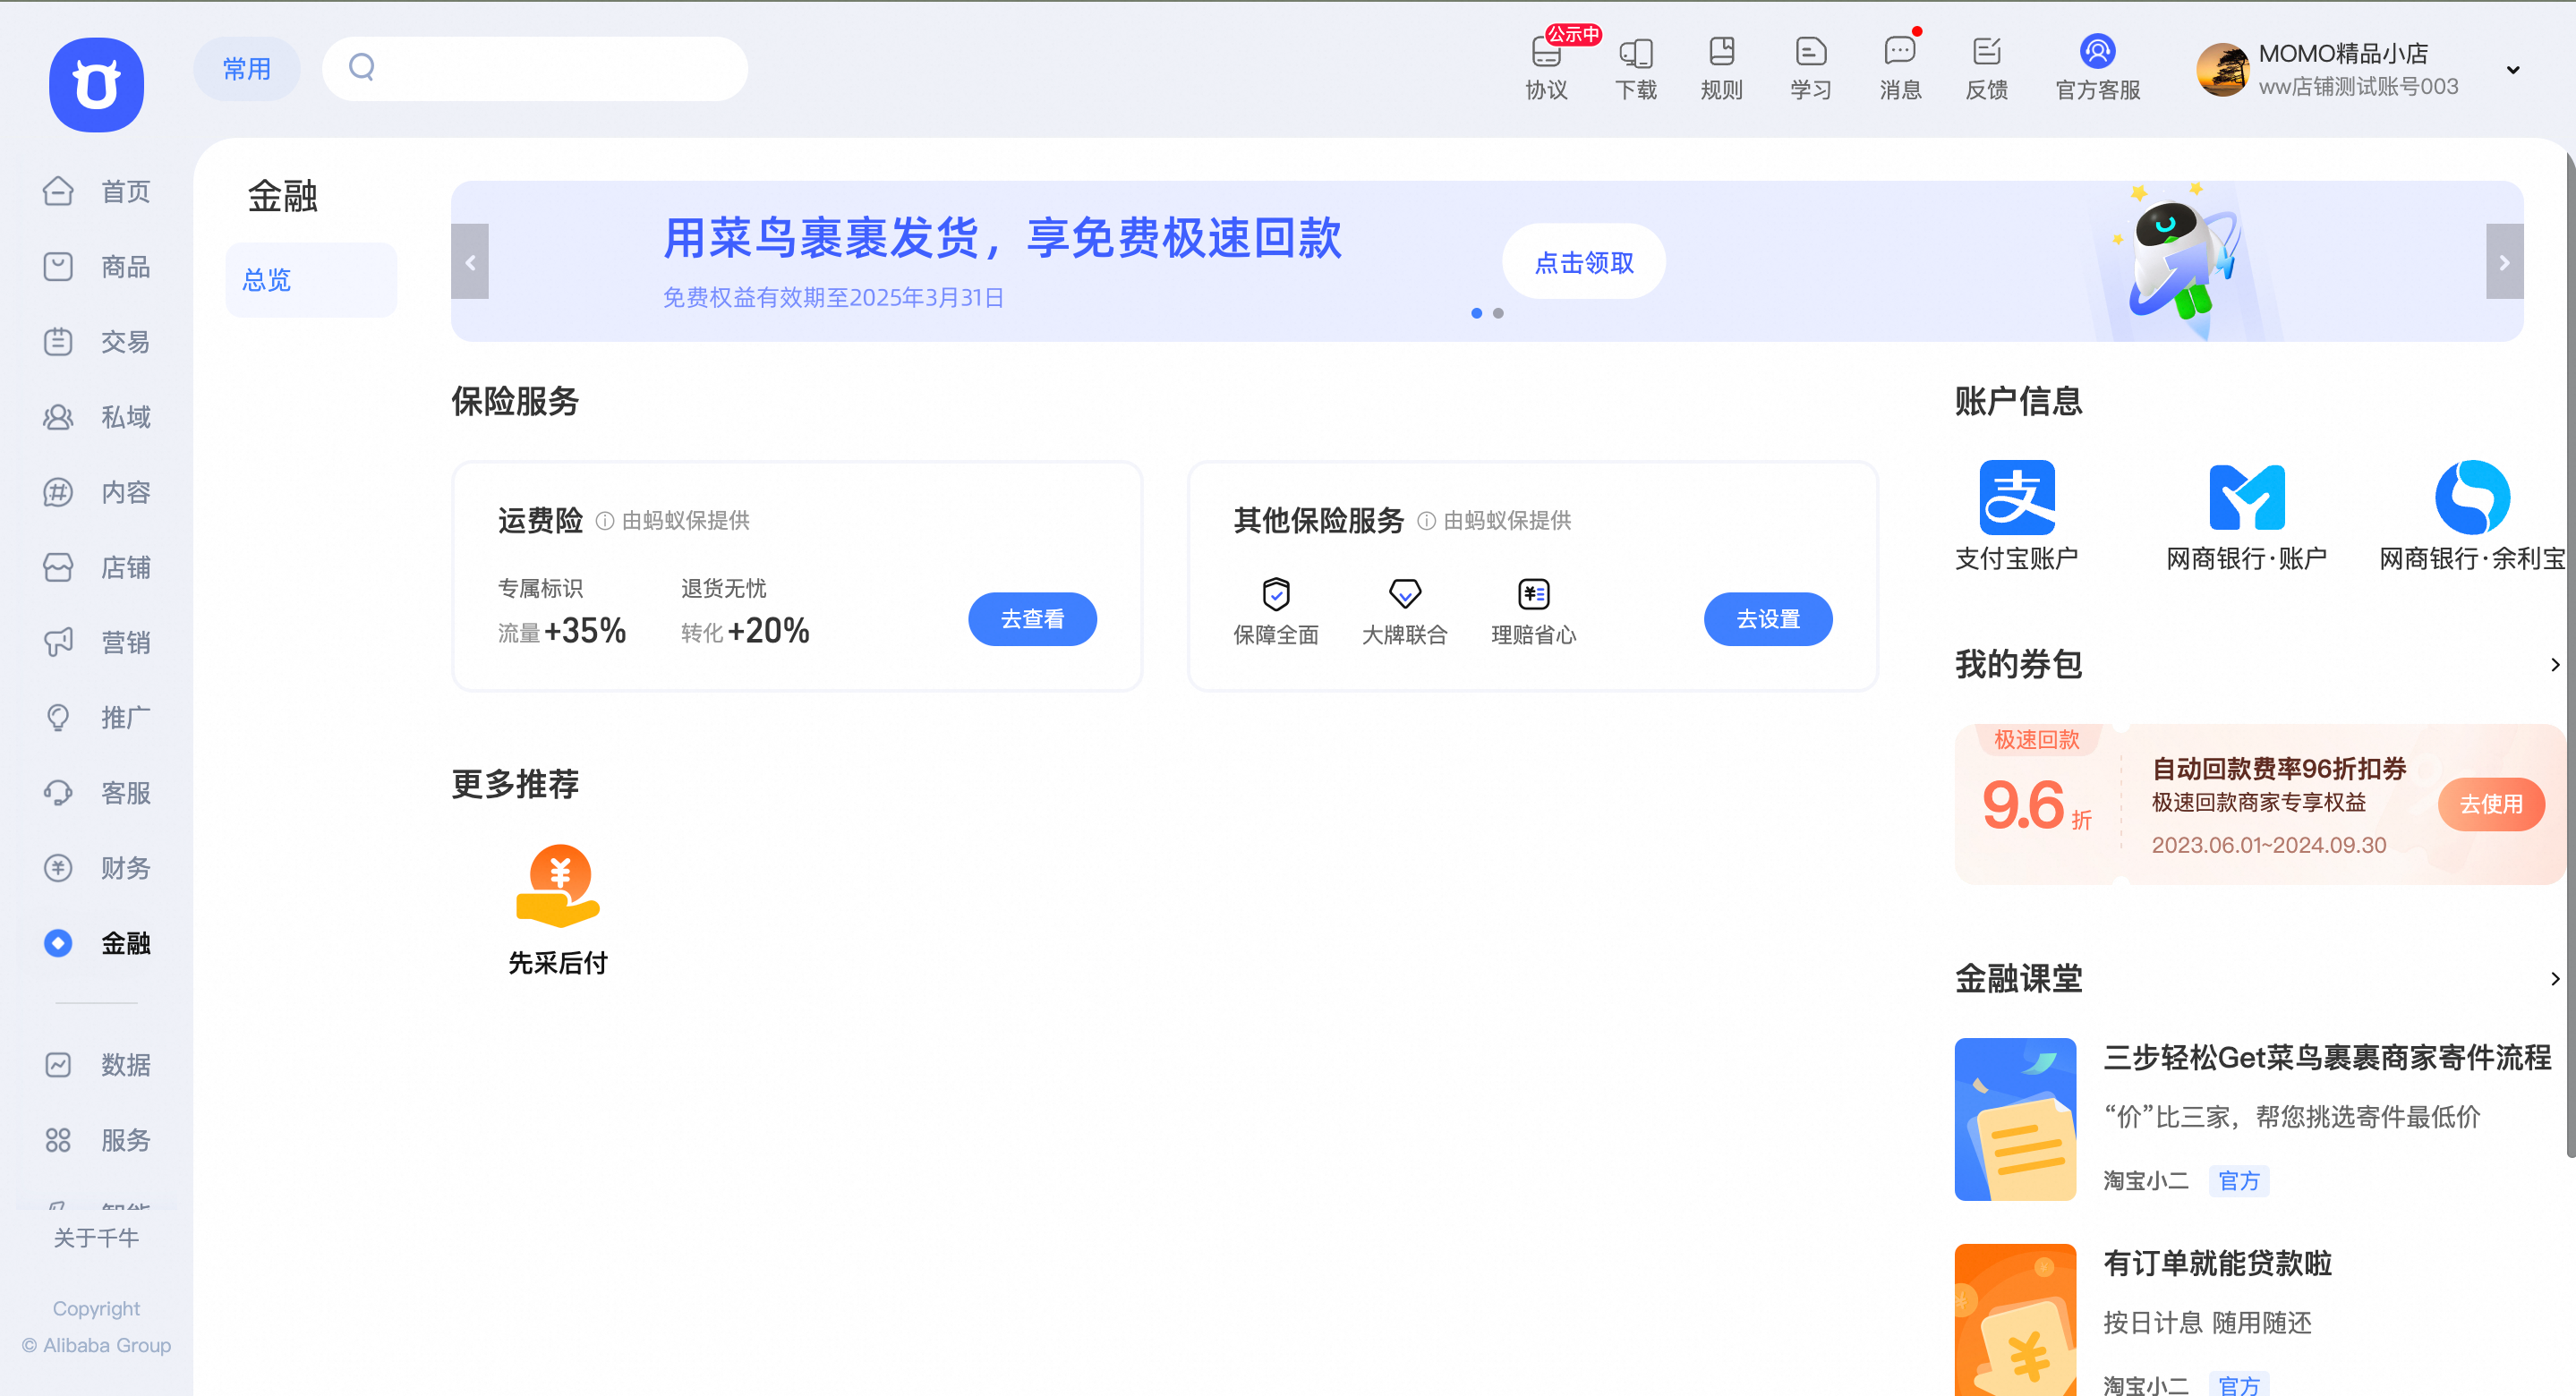Image resolution: width=2576 pixels, height=1396 pixels.
Task: Go to 商品 products section
Action: [97, 266]
